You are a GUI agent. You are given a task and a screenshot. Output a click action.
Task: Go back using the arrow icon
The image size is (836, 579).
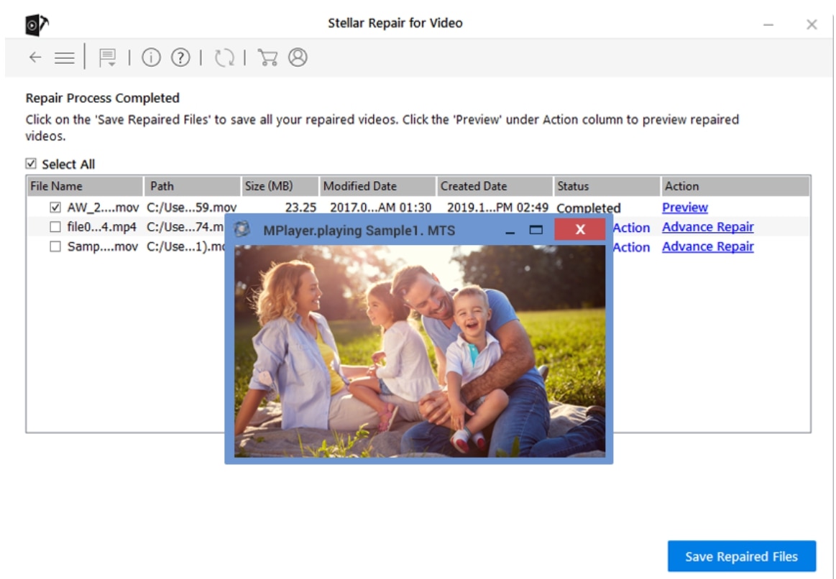click(35, 57)
